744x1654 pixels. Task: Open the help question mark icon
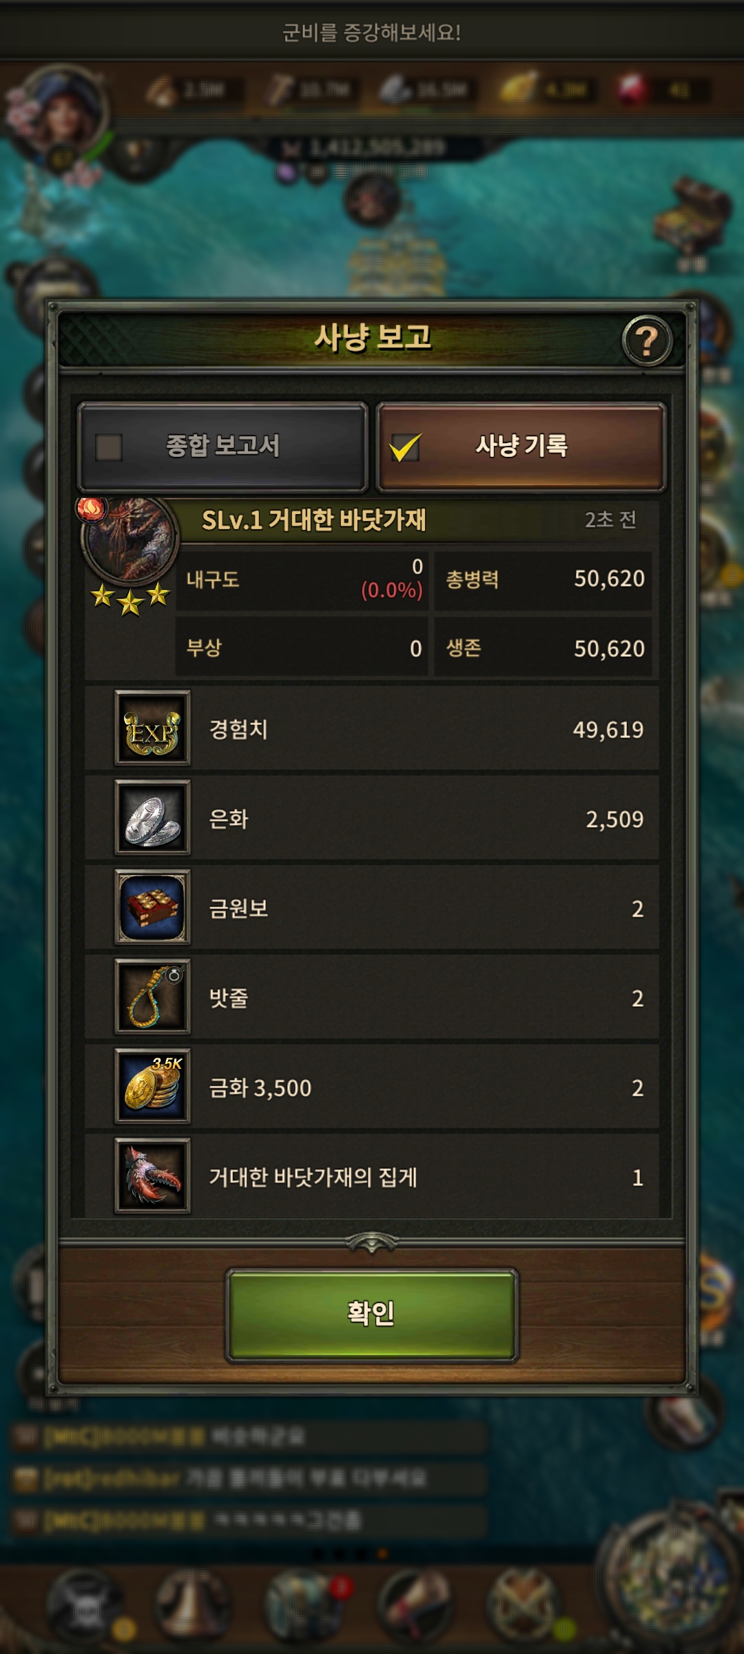click(646, 340)
